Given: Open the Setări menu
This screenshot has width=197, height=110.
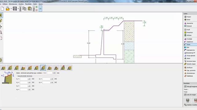Looking at the screenshot, I should 35,4.
